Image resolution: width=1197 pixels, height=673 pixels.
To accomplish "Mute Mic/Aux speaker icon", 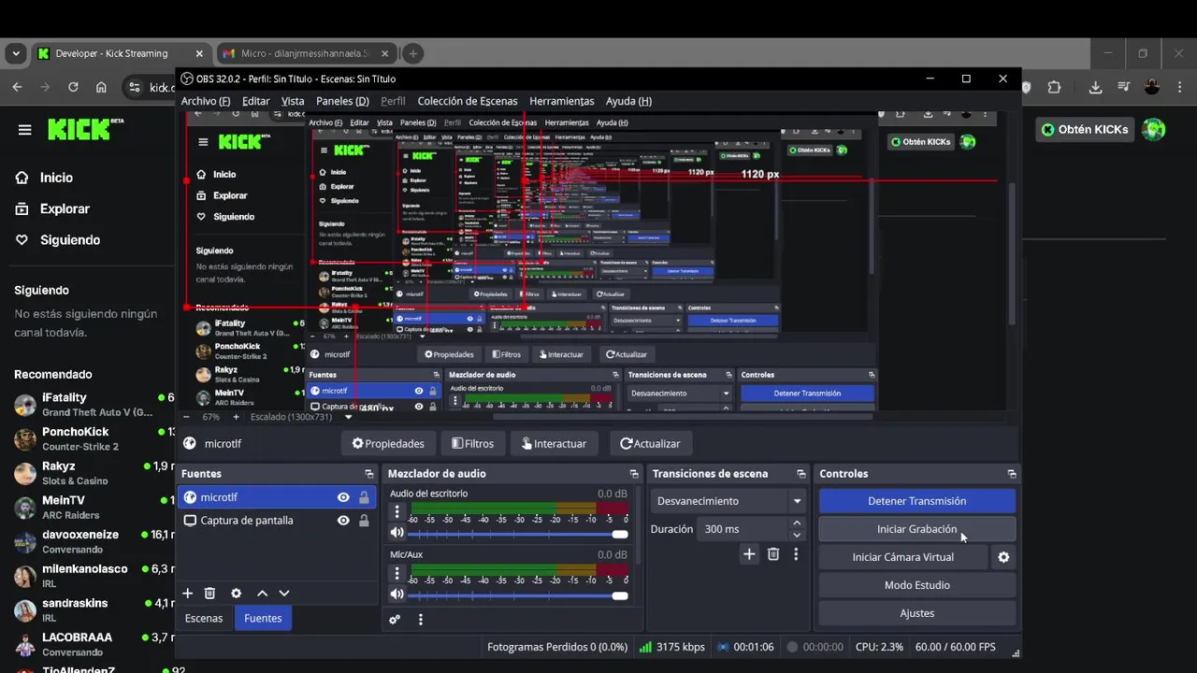I will (x=397, y=594).
